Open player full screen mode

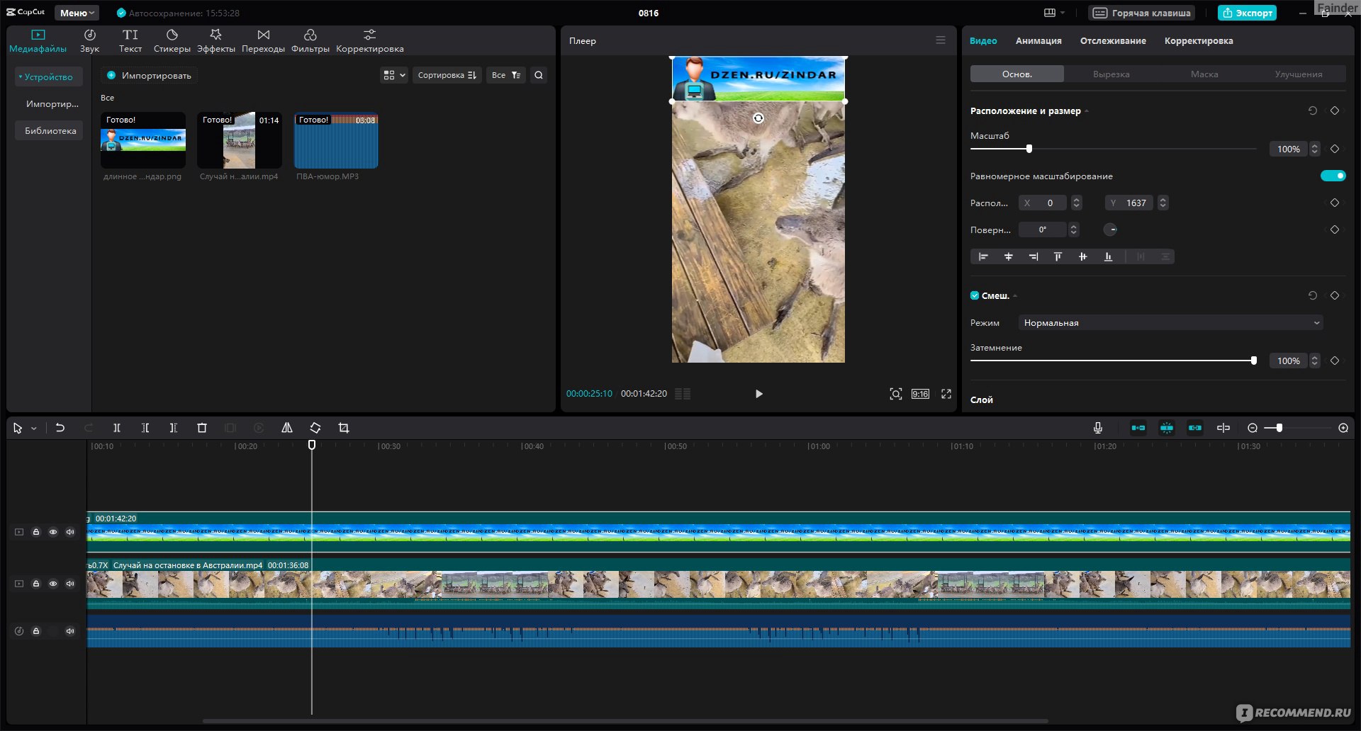click(946, 394)
